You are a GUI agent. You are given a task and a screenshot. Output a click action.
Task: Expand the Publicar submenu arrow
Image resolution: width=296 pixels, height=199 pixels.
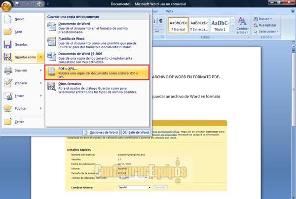41,108
